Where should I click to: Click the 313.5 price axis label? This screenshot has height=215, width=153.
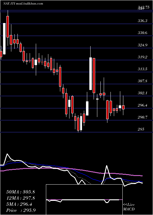pyautogui.click(x=142, y=69)
